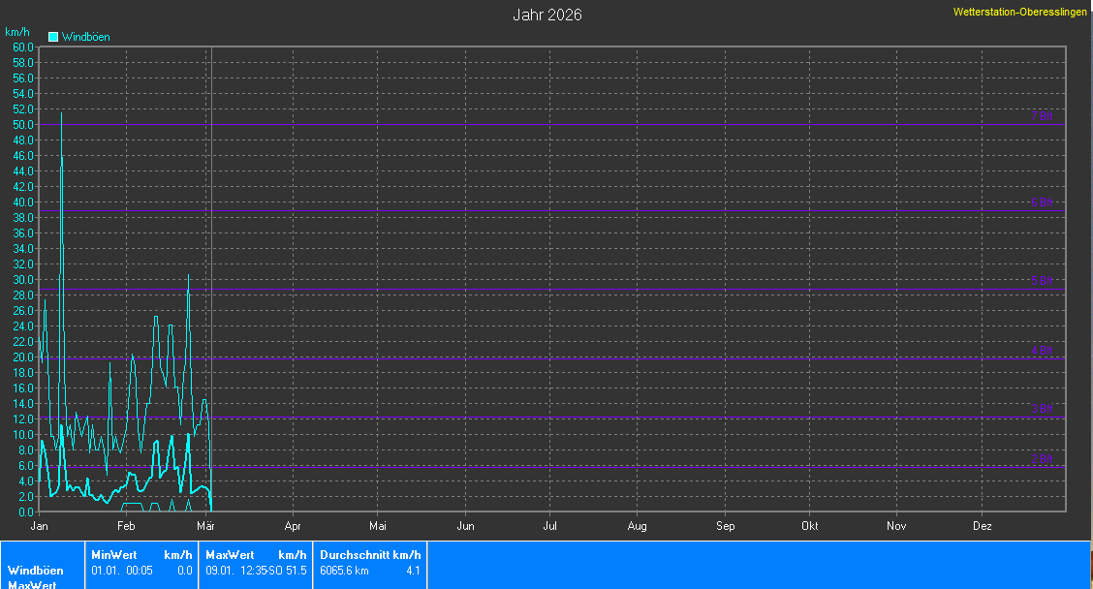
Task: Select the Windböen legend label
Action: point(85,37)
